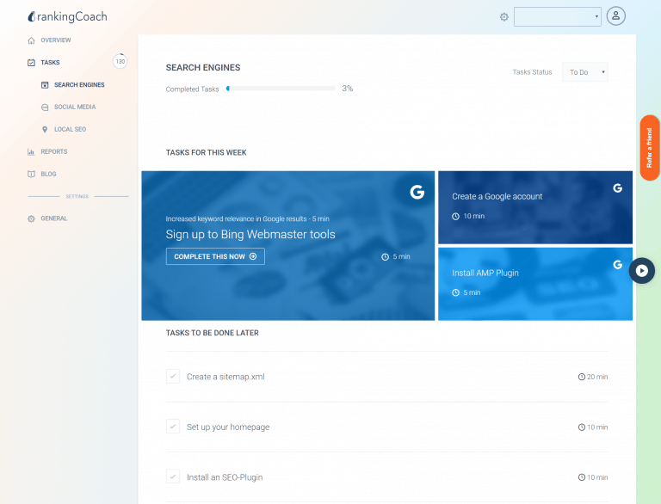
Task: Click clock icon on Install an SEO-Plugin row
Action: (581, 477)
